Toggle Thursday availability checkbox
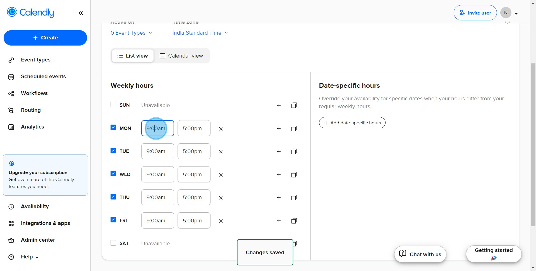Viewport: 536px width, 271px height. [113, 197]
